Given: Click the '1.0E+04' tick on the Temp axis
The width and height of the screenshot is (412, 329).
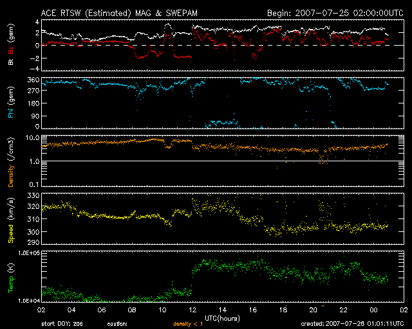Looking at the screenshot, I should click(29, 301).
